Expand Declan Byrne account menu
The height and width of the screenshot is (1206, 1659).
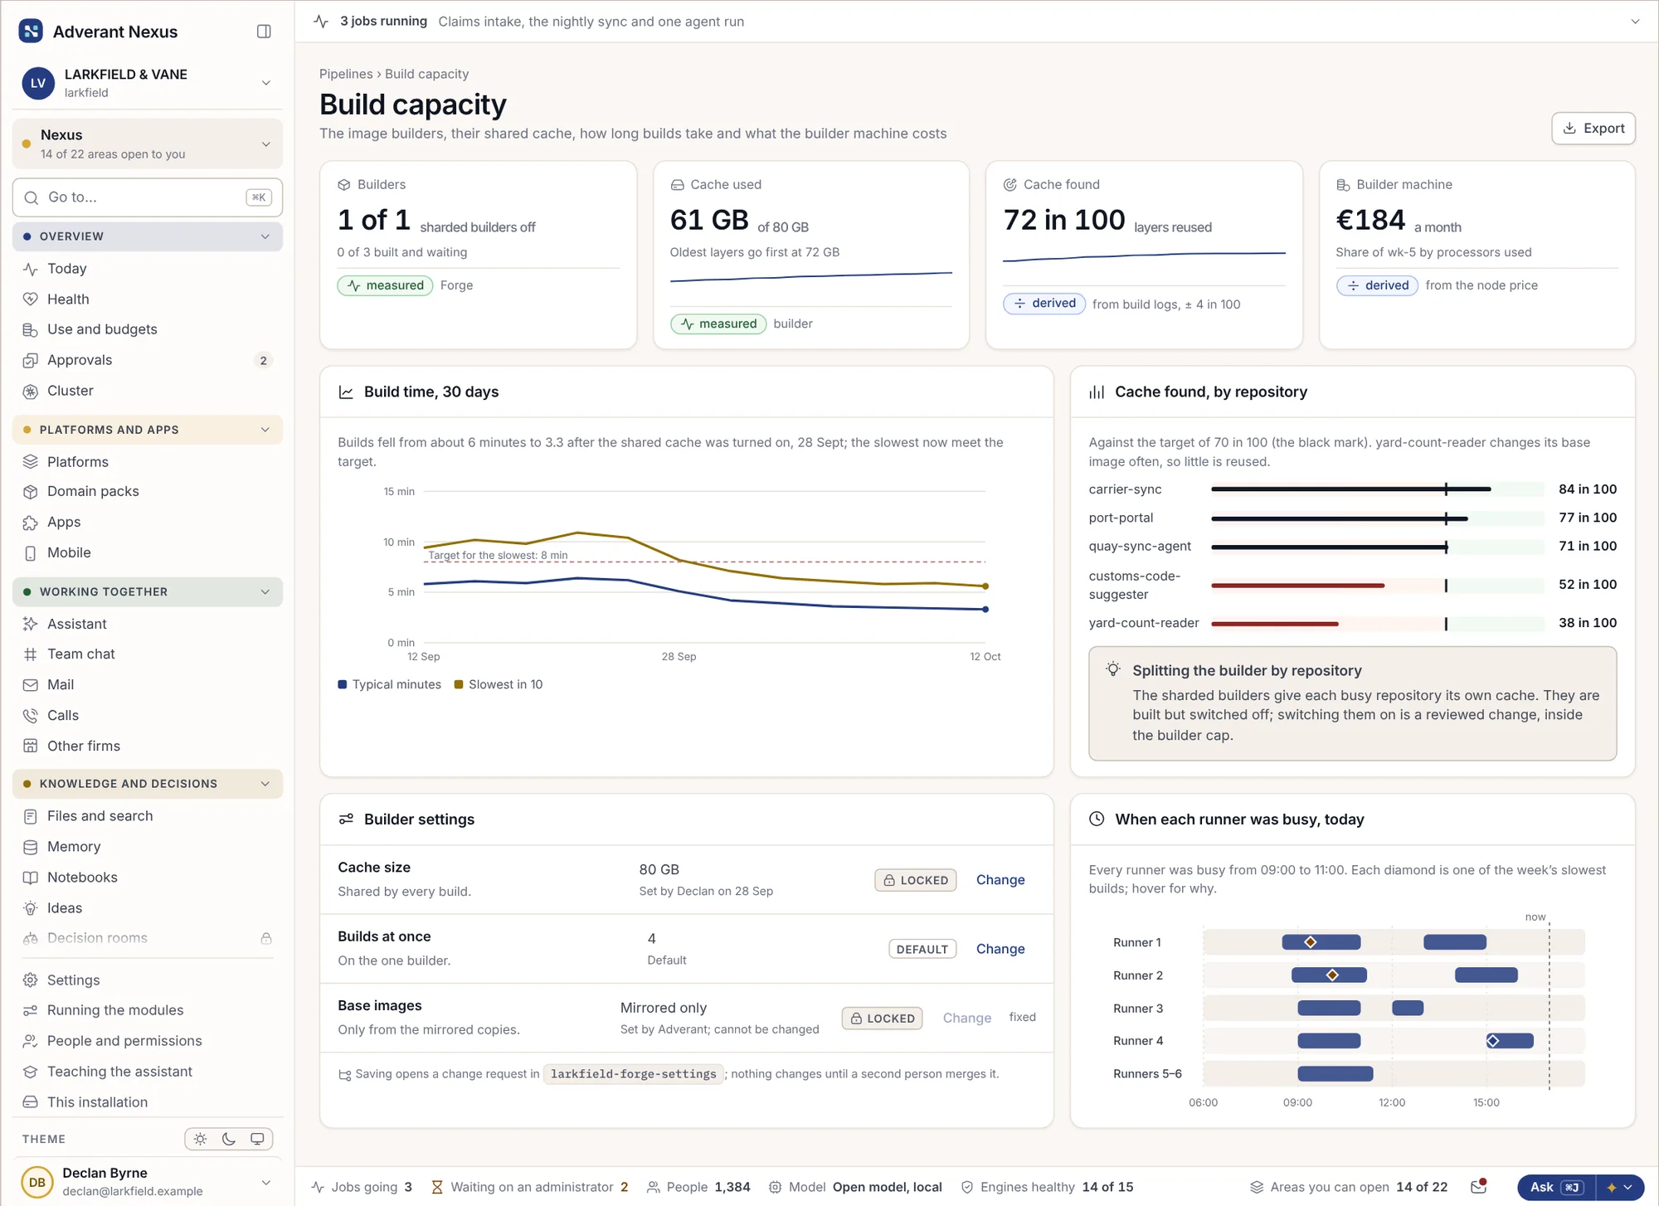pyautogui.click(x=148, y=1182)
